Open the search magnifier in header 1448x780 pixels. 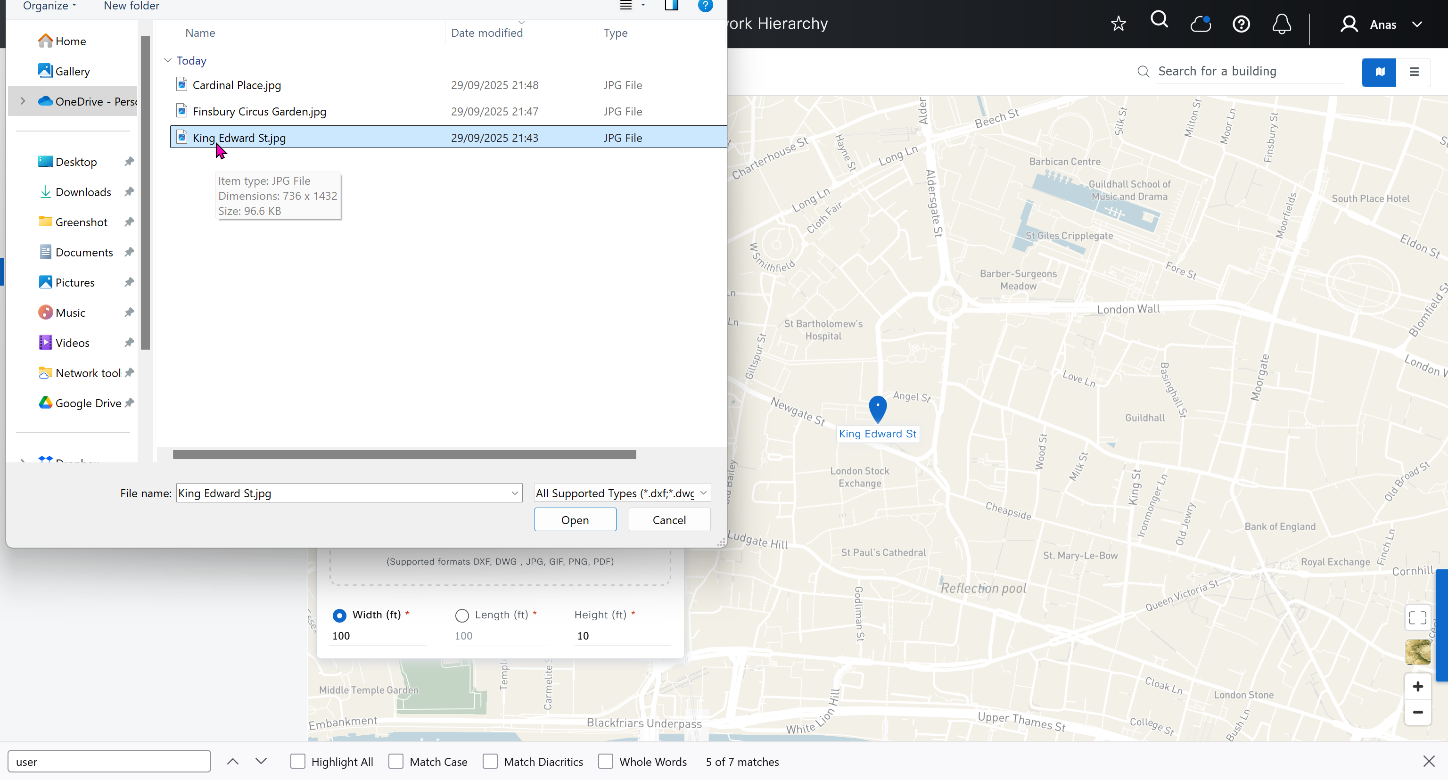point(1159,20)
